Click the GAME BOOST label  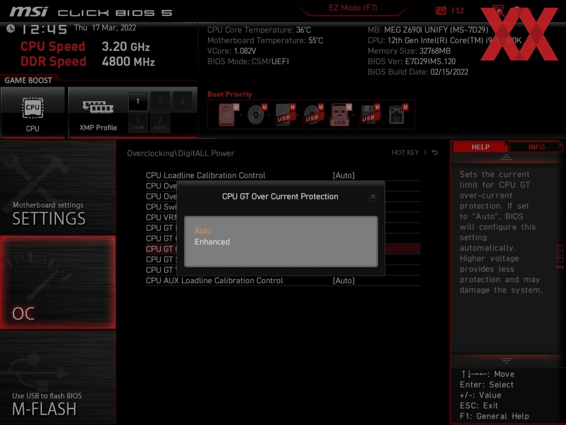pos(28,80)
